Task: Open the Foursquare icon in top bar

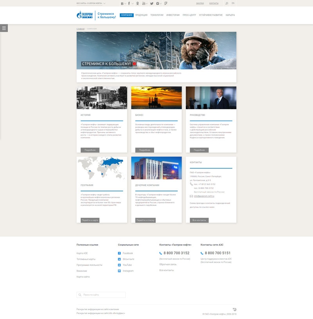Action: [x=166, y=3]
